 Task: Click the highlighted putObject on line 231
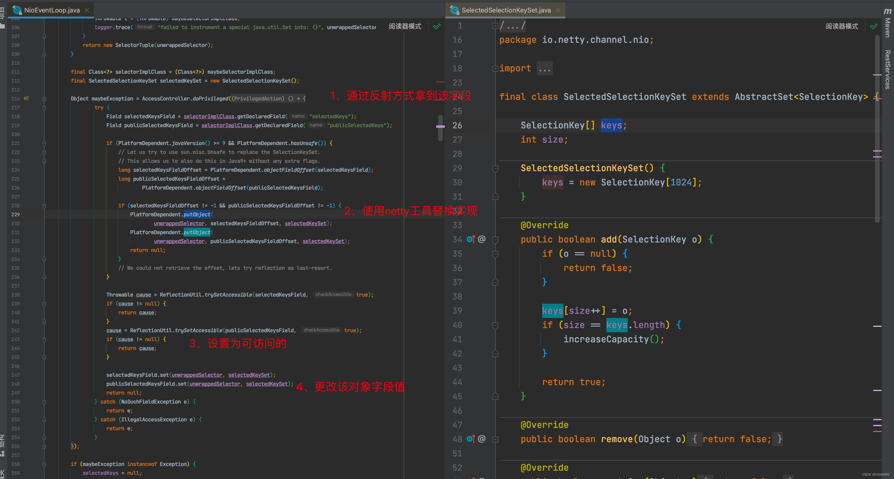(x=197, y=232)
